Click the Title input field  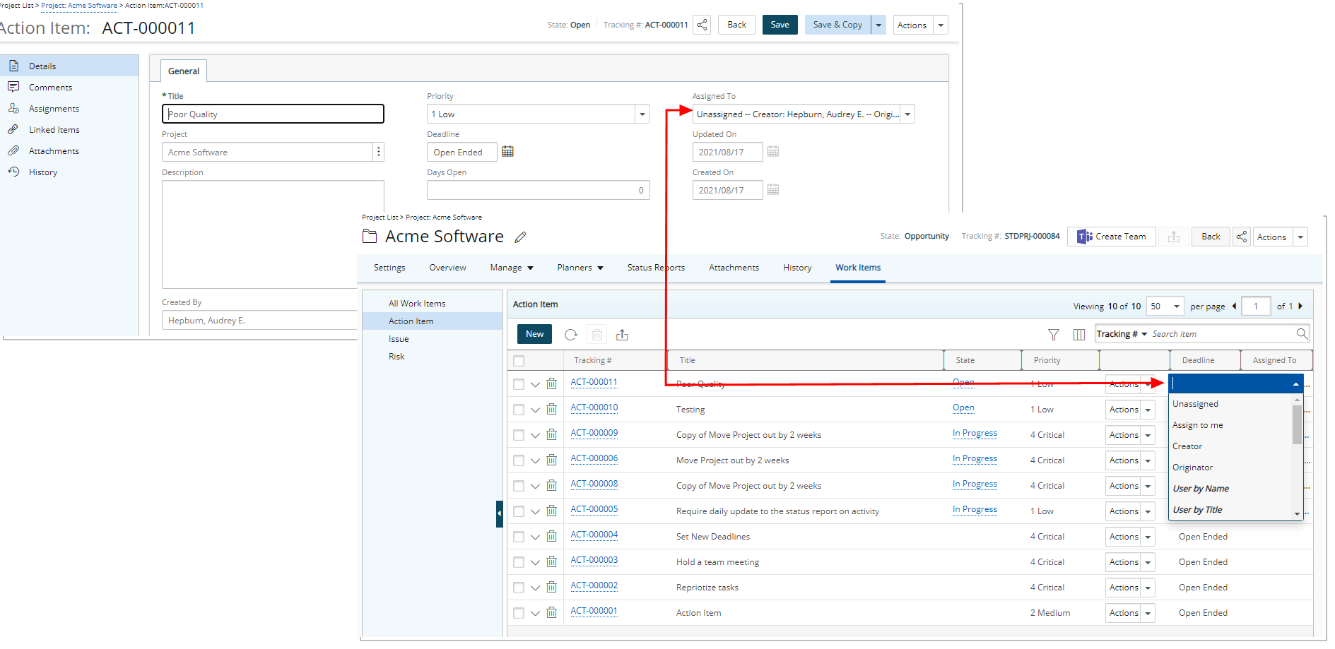[x=273, y=114]
